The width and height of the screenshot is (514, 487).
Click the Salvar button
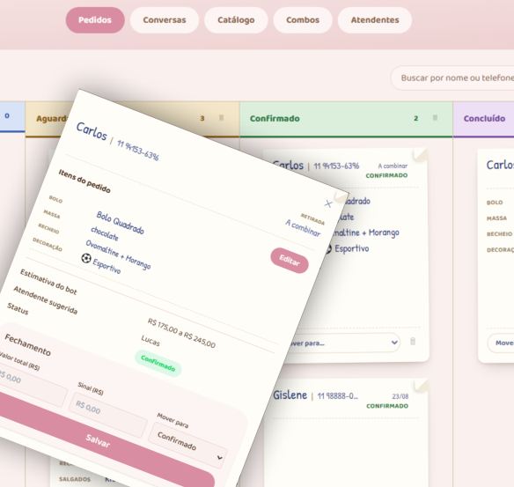(x=98, y=441)
